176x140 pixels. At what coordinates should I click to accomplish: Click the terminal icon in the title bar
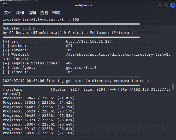(x=5, y=5)
